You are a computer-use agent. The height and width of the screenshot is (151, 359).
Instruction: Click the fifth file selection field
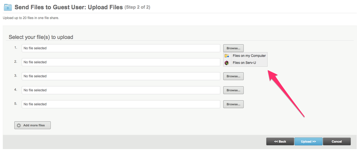coord(121,104)
